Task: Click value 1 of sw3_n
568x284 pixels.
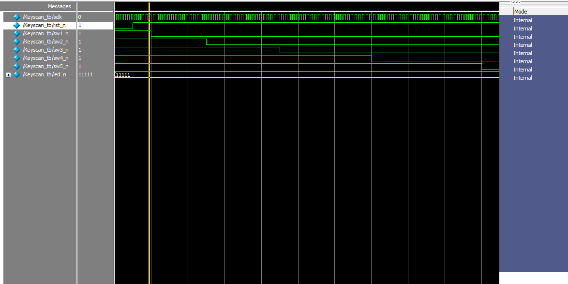Action: tap(80, 50)
